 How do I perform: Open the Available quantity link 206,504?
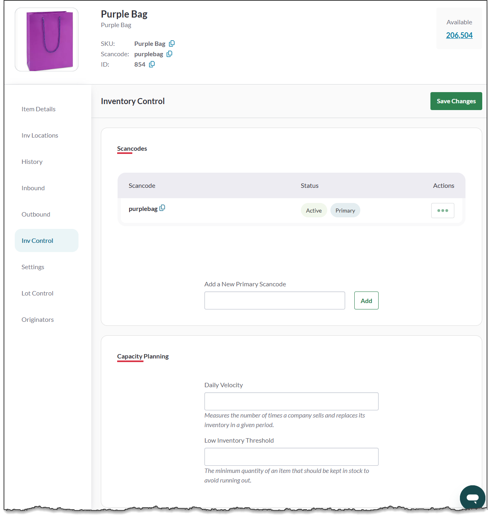point(459,35)
